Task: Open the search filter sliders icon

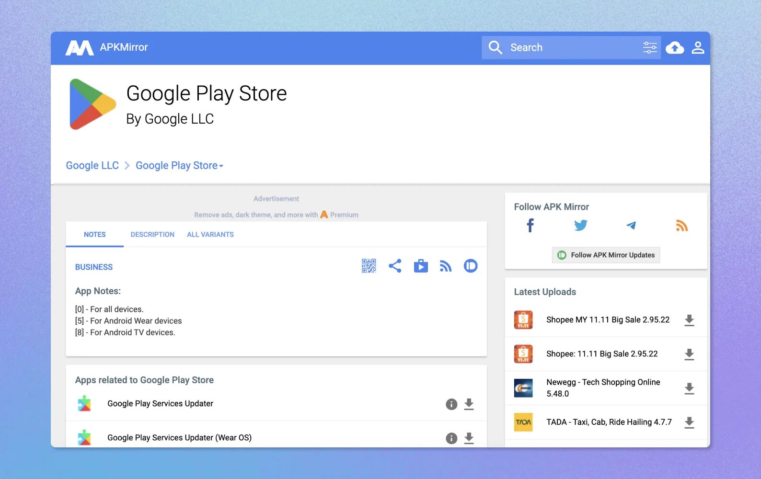Action: point(650,47)
